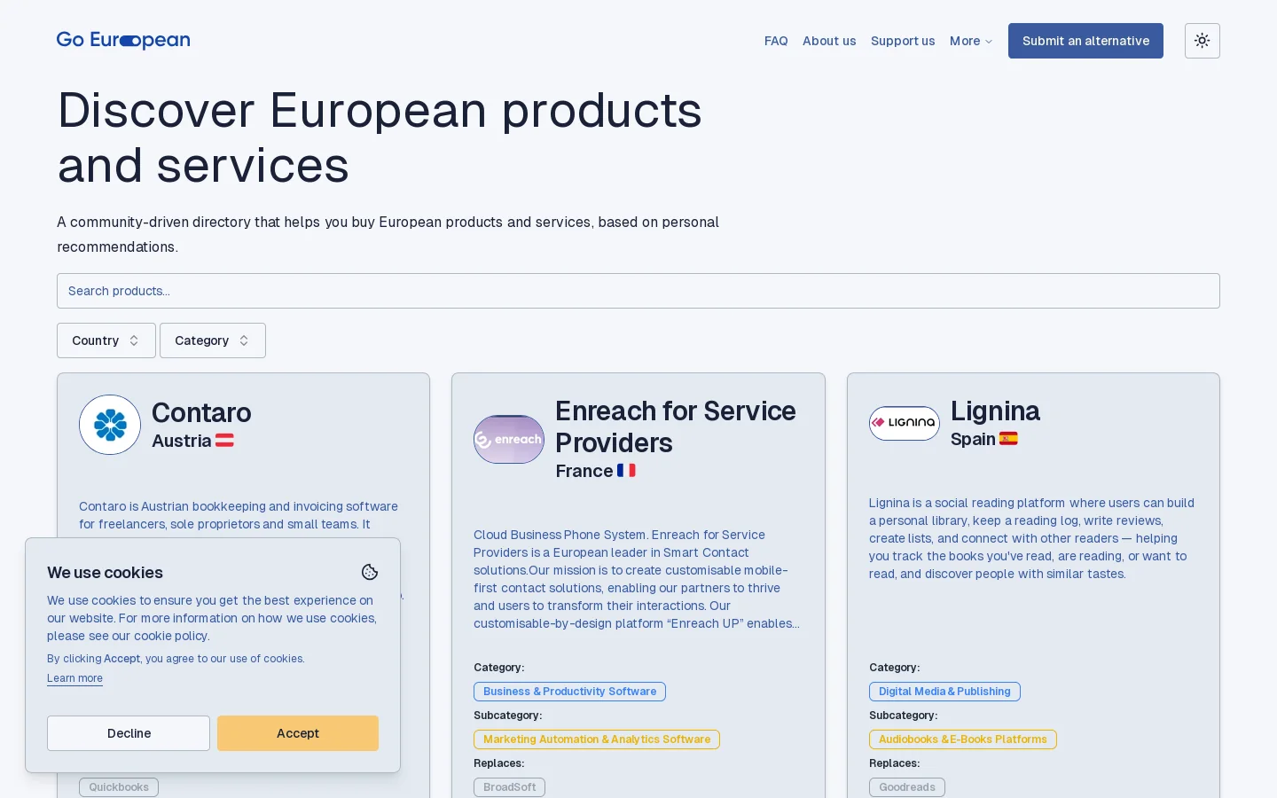The height and width of the screenshot is (798, 1277).
Task: Open the FAQ page
Action: click(x=776, y=41)
